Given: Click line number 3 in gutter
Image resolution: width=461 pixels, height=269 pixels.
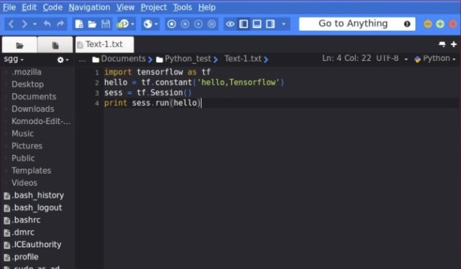Looking at the screenshot, I should pos(97,93).
